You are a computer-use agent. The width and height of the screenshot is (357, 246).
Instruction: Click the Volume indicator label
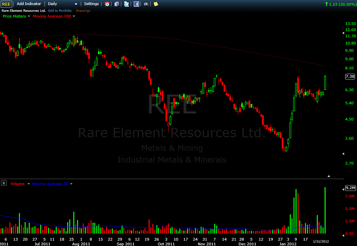click(17, 184)
